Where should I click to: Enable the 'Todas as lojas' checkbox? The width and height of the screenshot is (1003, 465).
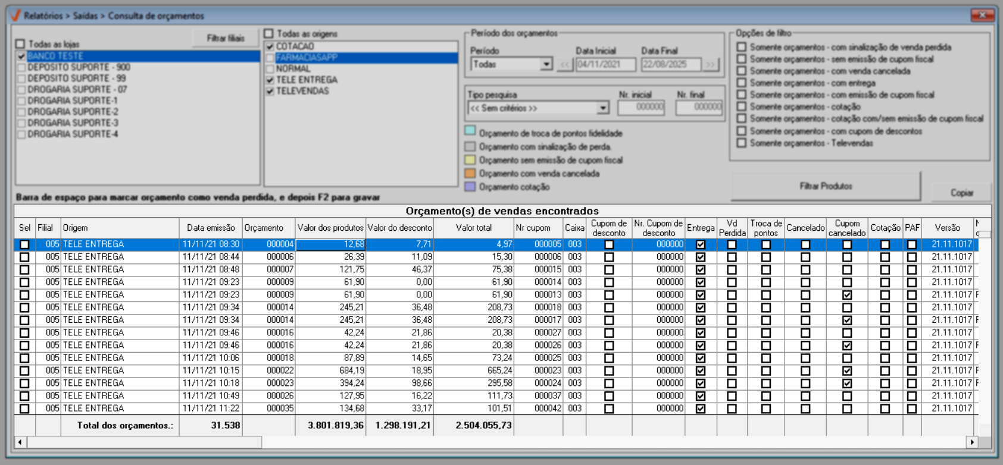click(21, 44)
